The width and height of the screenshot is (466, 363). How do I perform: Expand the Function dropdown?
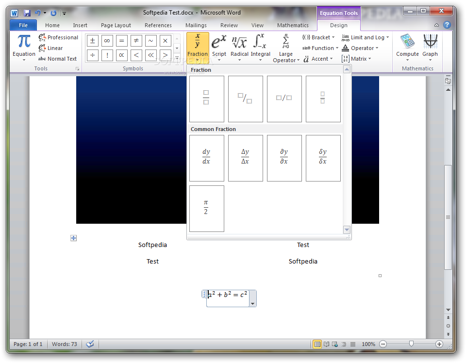pos(320,48)
